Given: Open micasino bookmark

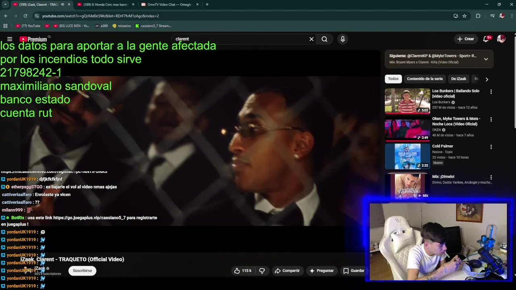Looking at the screenshot, I should coord(121,26).
